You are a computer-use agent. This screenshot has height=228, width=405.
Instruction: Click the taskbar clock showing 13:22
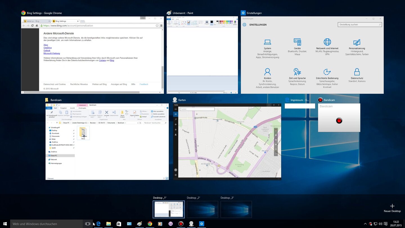pyautogui.click(x=396, y=224)
